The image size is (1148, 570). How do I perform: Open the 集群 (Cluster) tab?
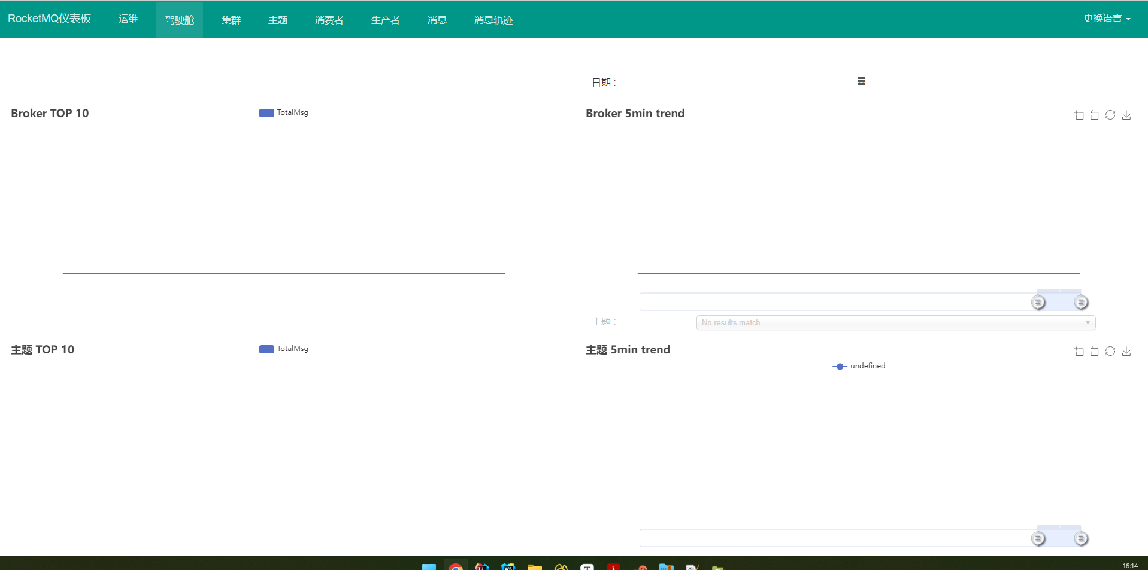[x=231, y=20]
